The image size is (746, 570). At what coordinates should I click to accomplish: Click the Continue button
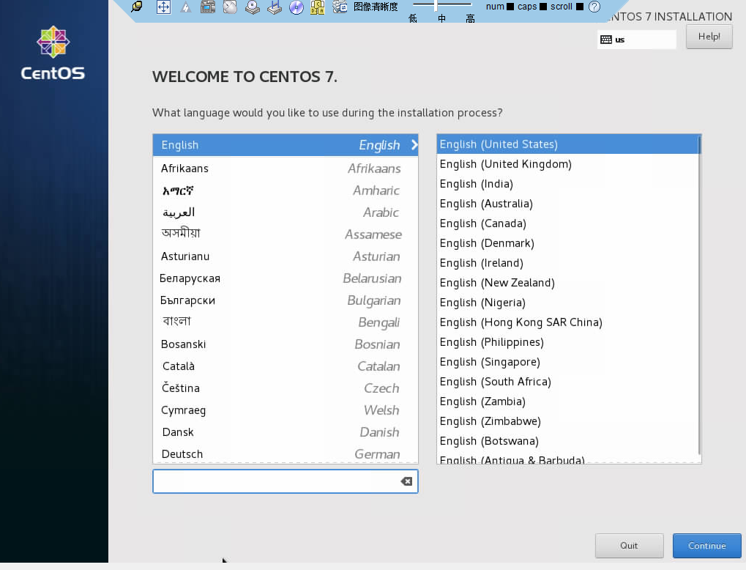707,546
